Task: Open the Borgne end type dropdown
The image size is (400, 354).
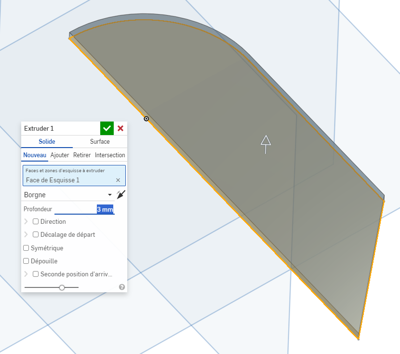Action: pos(67,195)
